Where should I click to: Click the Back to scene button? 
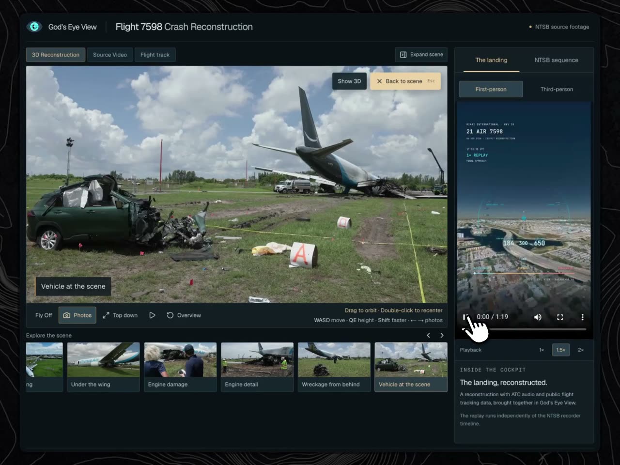coord(405,81)
